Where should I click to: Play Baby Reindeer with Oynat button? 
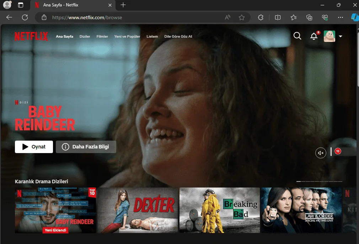point(34,147)
